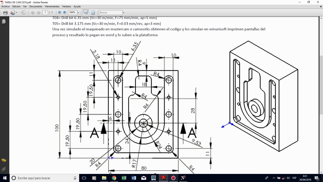Open Google Chrome from the taskbar
The image size is (323, 182).
(x=114, y=178)
